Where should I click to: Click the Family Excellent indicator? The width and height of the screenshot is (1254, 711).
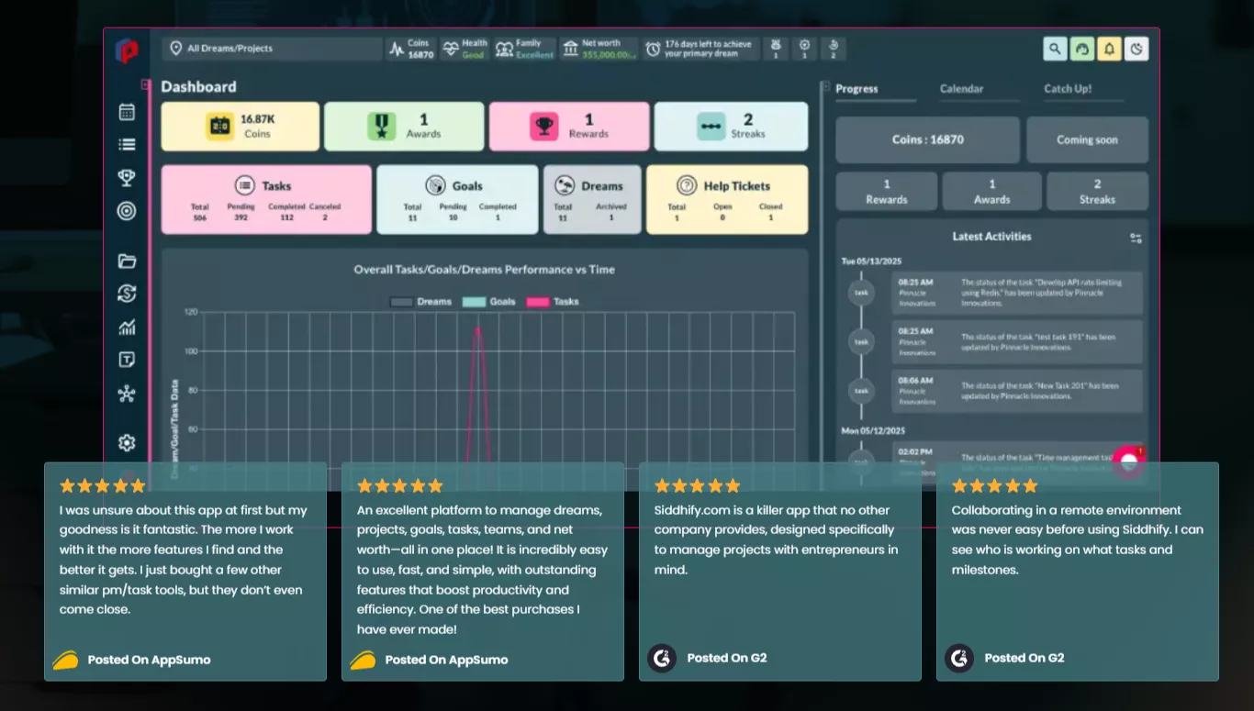point(525,49)
